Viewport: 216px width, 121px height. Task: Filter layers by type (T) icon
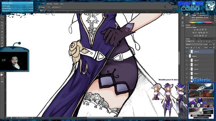coord(204,41)
